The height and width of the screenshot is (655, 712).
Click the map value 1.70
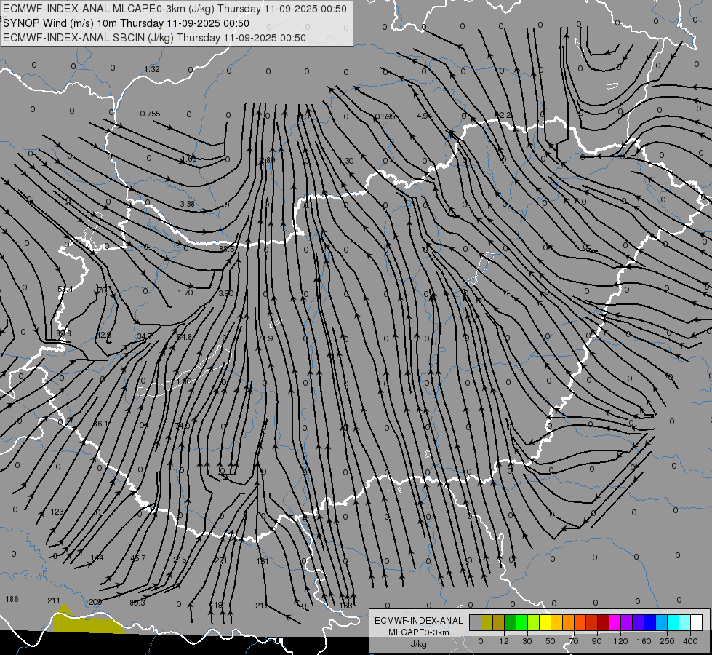[x=185, y=293]
